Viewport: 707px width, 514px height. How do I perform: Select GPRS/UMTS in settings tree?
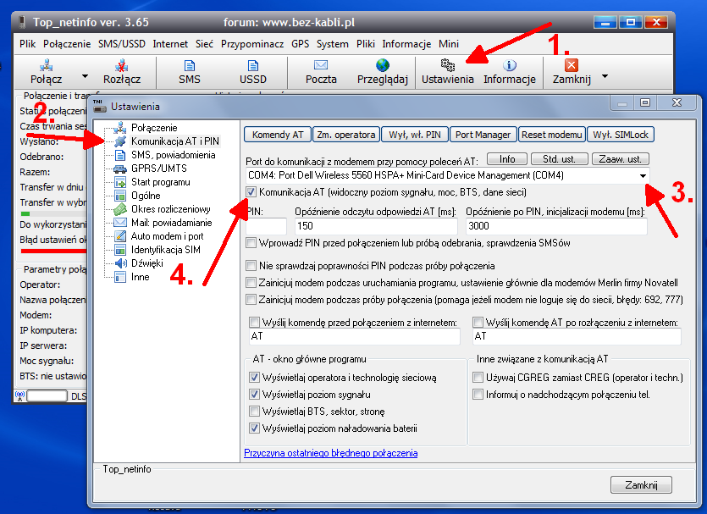coord(158,169)
